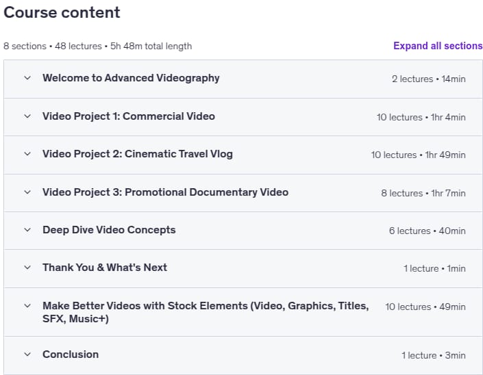Click the 2 lectures • 14min label
This screenshot has width=483, height=375.
coord(429,79)
